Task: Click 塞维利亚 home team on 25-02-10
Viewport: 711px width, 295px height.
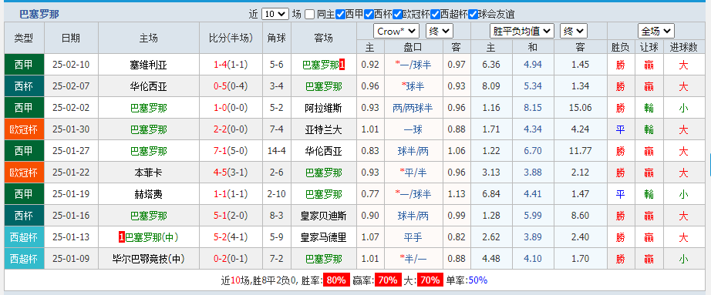Action: pos(148,65)
